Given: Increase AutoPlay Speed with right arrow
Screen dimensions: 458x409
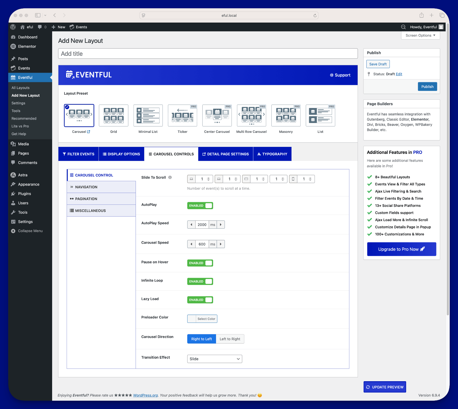Looking at the screenshot, I should click(221, 224).
